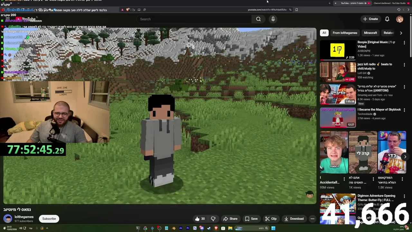Open Ronpie Original Music video thumbnail
Viewport: 412px width, 232px height.
pyautogui.click(x=337, y=50)
